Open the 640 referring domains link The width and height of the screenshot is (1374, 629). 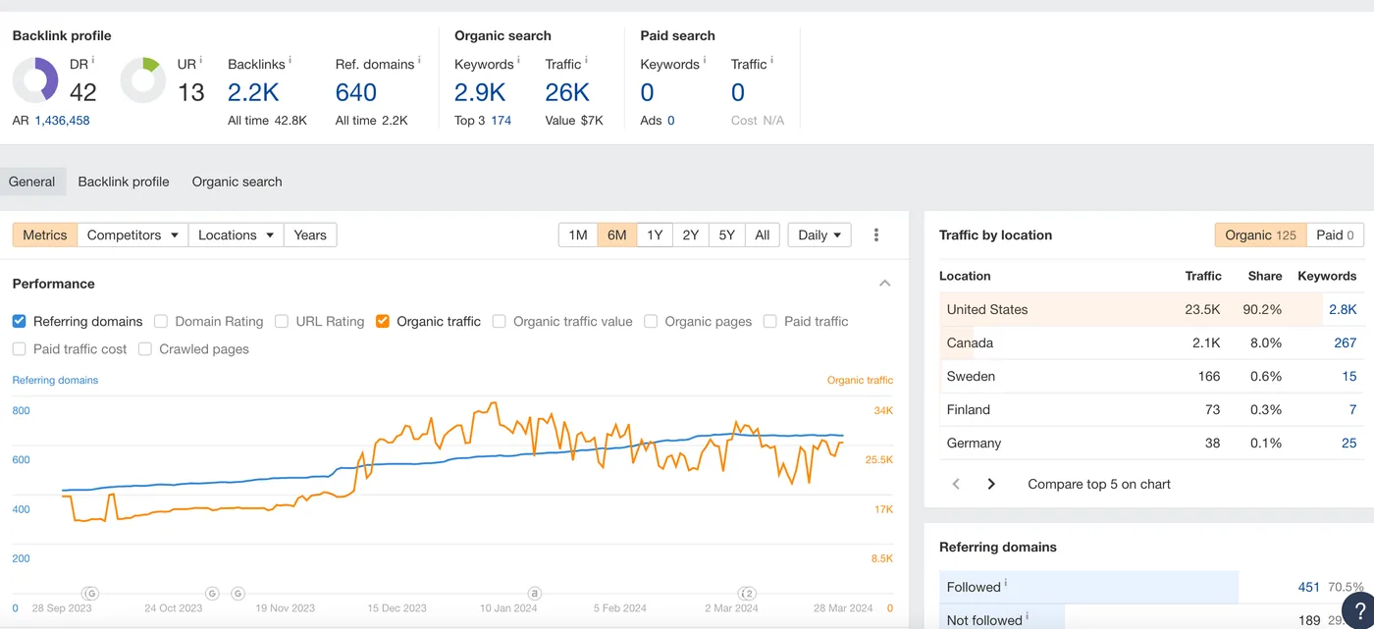356,92
